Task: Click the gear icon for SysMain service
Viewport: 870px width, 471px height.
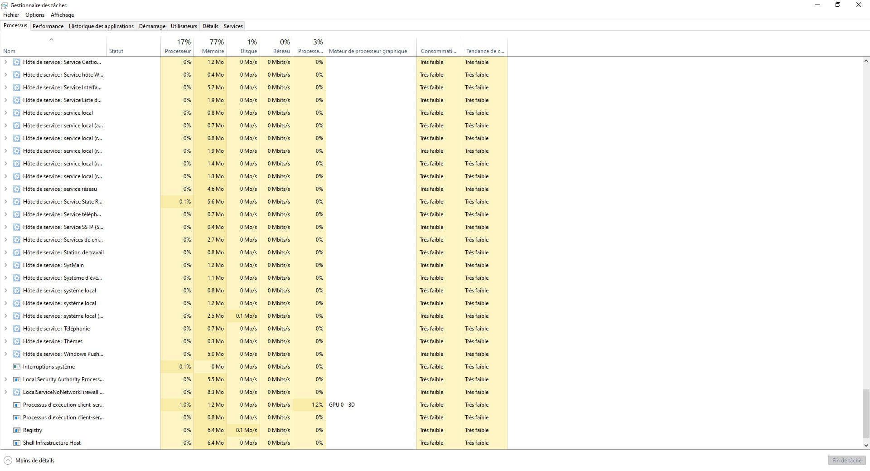Action: pos(17,265)
